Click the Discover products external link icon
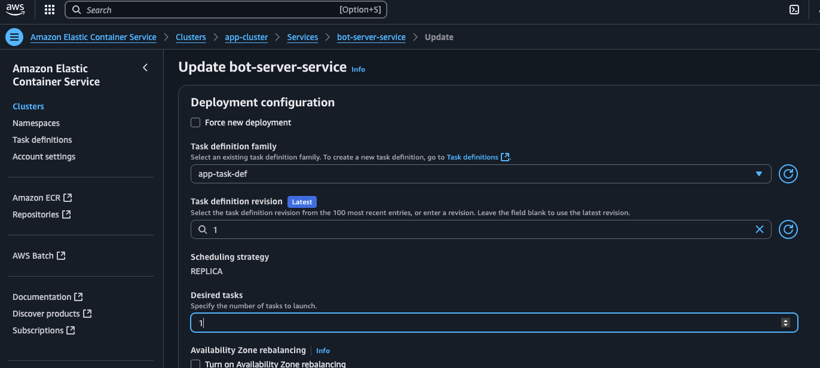The width and height of the screenshot is (820, 368). [87, 314]
